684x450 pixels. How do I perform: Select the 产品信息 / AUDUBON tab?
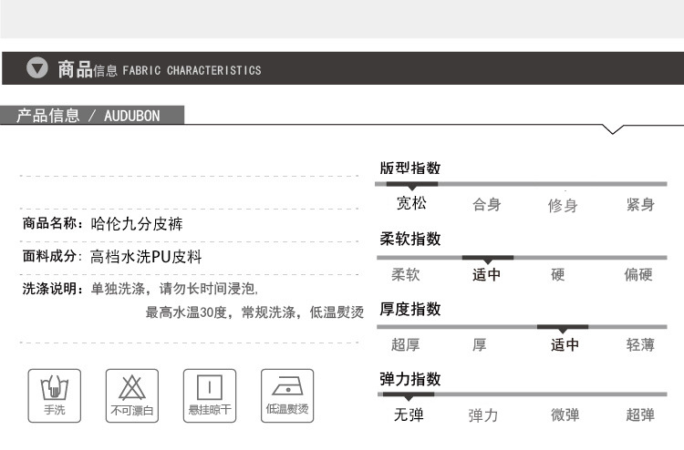click(92, 115)
